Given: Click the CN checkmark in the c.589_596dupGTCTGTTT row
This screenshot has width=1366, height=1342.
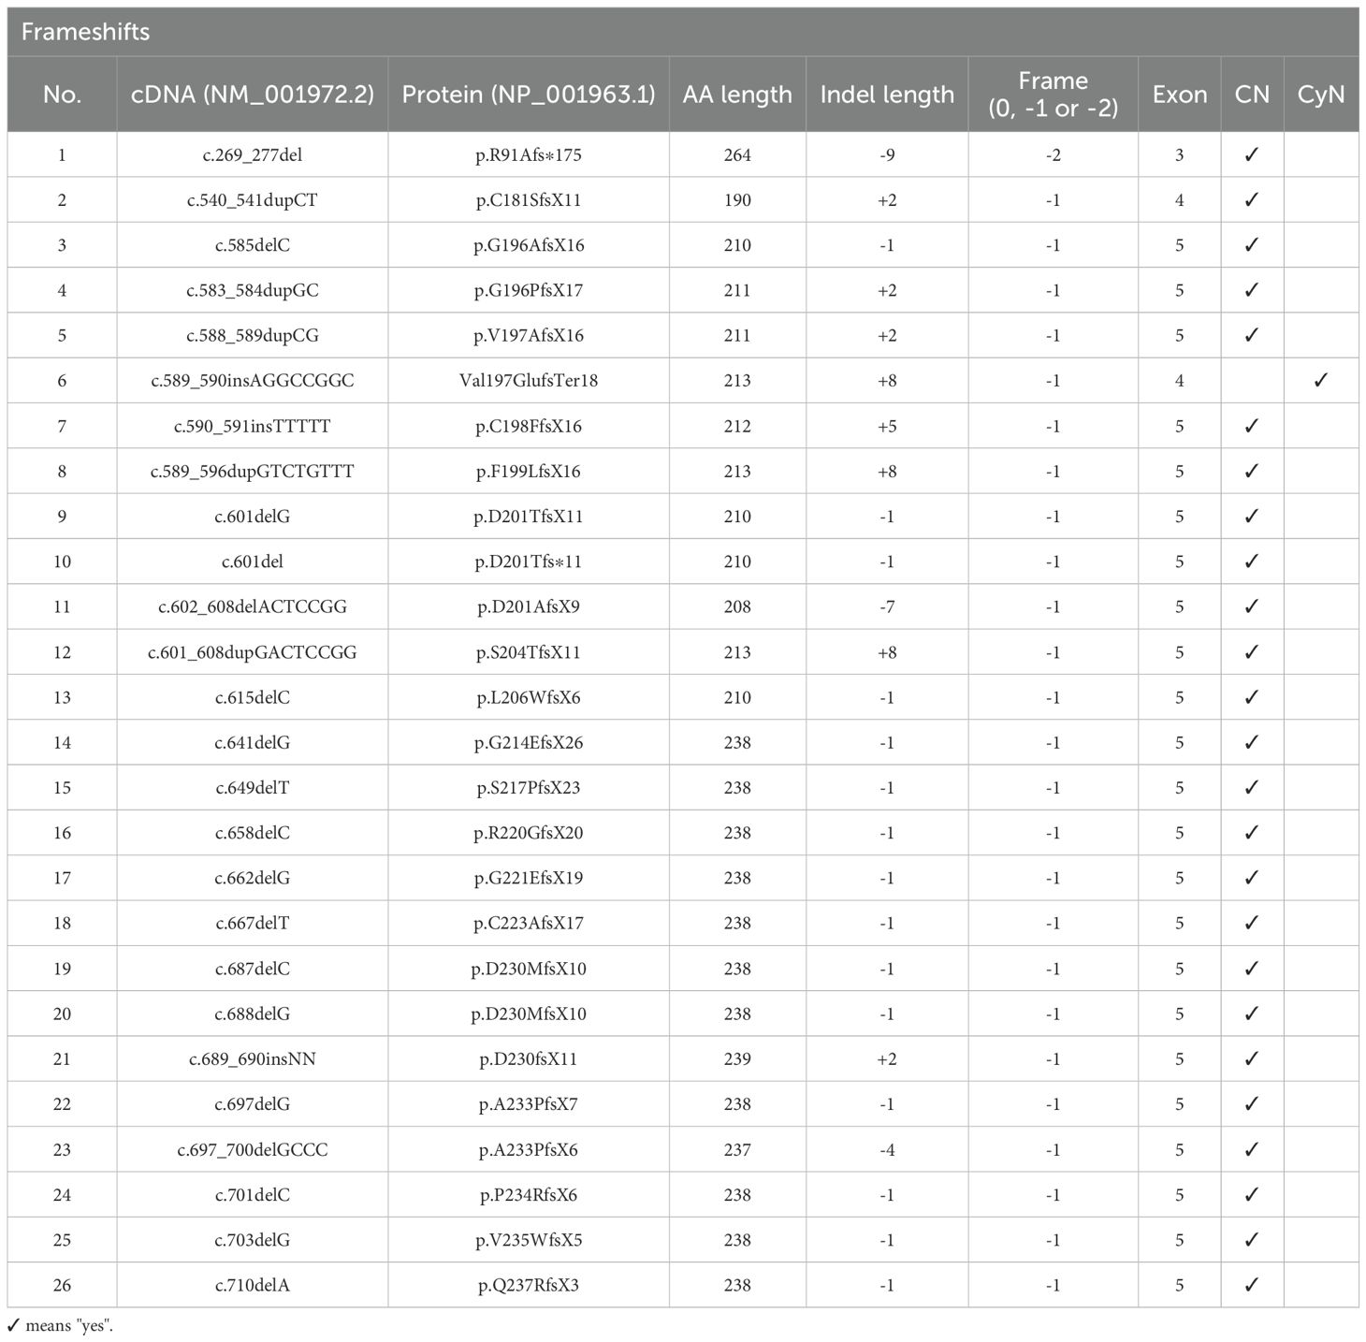Looking at the screenshot, I should [x=1252, y=472].
